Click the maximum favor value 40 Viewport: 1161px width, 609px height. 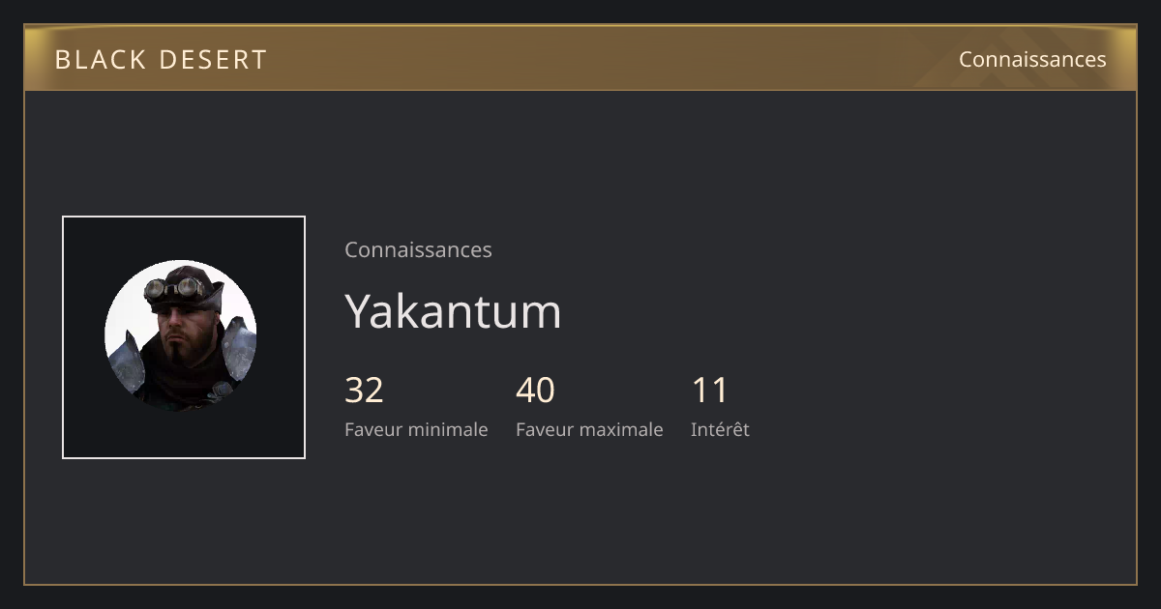[x=535, y=391]
